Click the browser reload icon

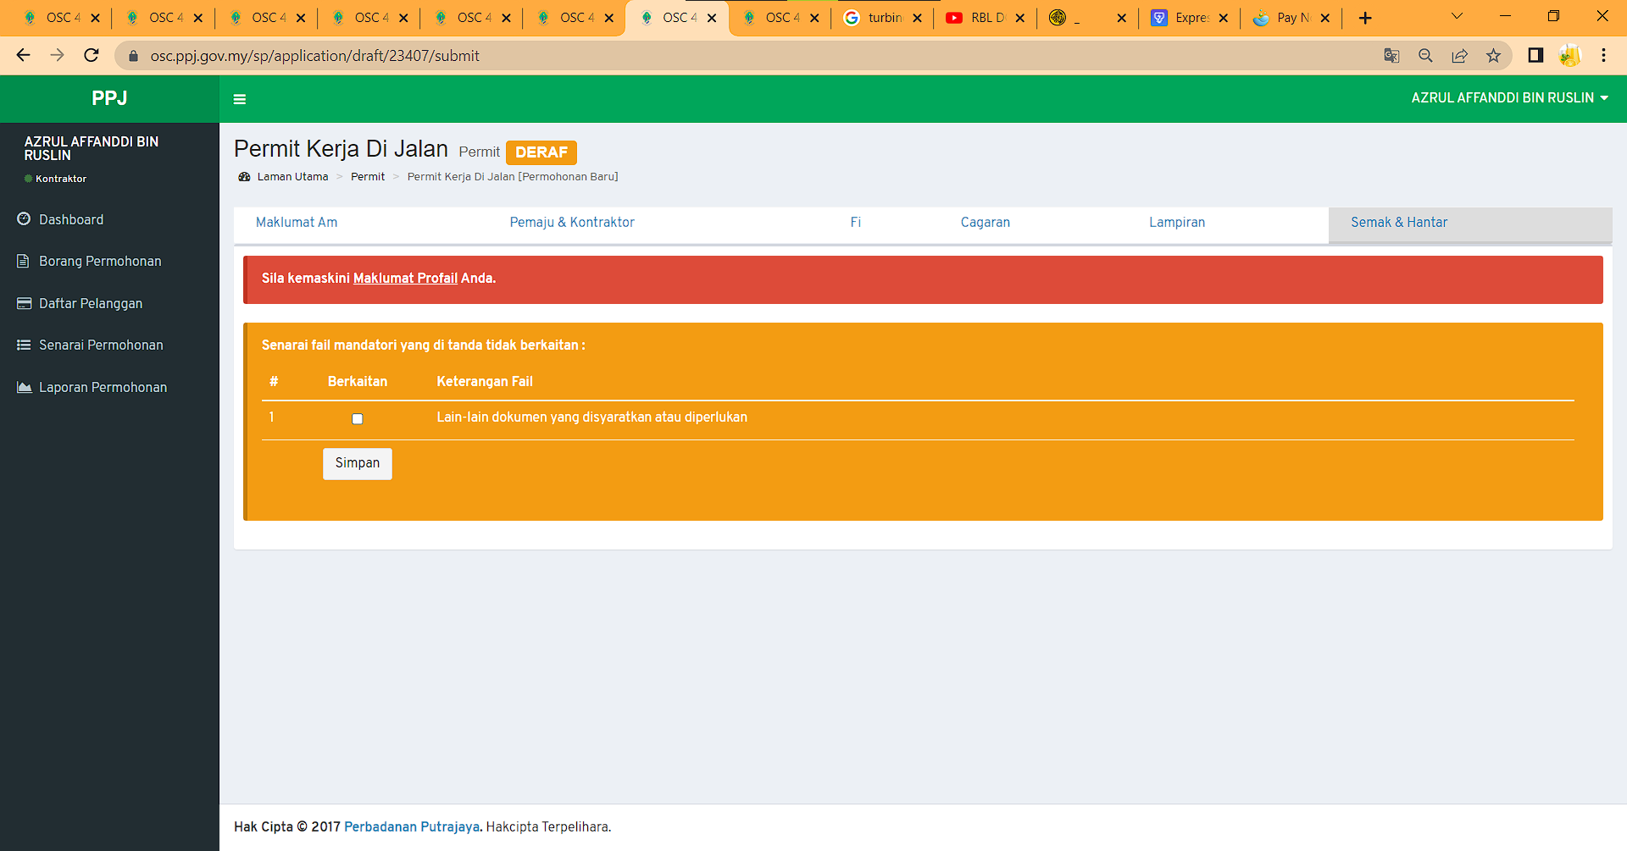tap(92, 56)
